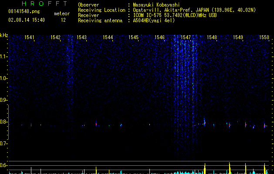Click the 0.7 kHz axis label
The image size is (274, 174).
pos(3,144)
